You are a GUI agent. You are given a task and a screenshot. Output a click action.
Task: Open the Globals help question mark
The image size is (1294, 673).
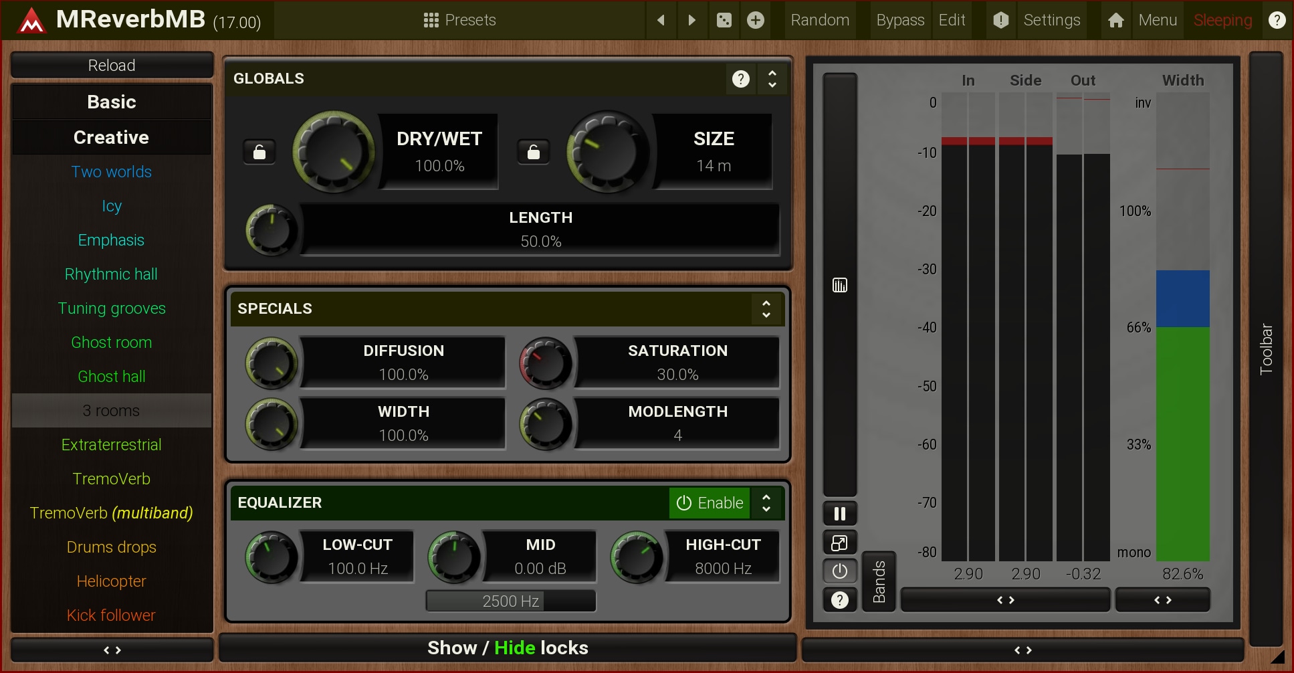click(x=740, y=79)
